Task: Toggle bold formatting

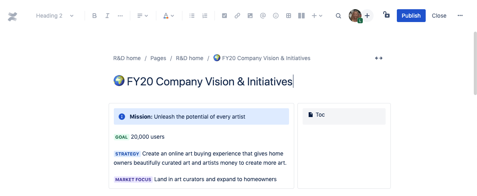Action: pyautogui.click(x=95, y=16)
